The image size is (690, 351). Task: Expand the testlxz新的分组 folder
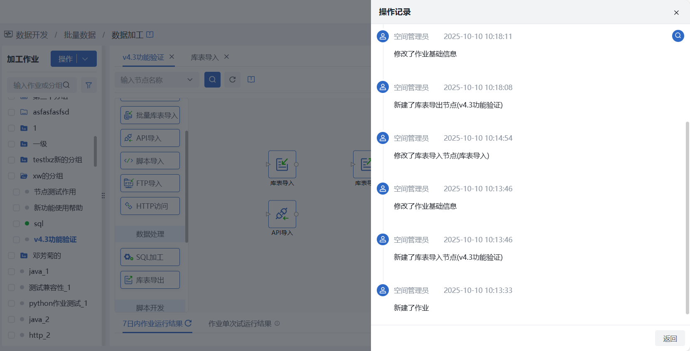[x=24, y=160]
